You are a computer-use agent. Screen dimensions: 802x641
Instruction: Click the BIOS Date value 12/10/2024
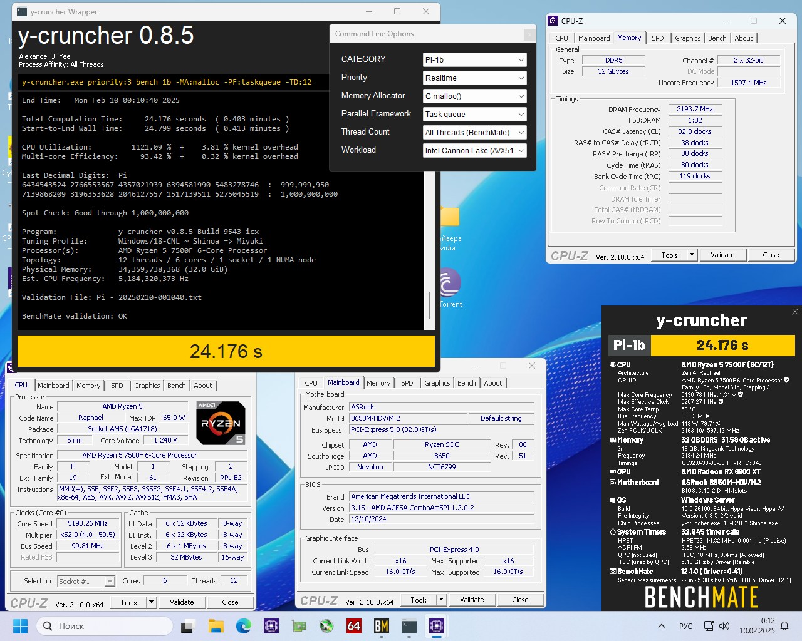[441, 519]
